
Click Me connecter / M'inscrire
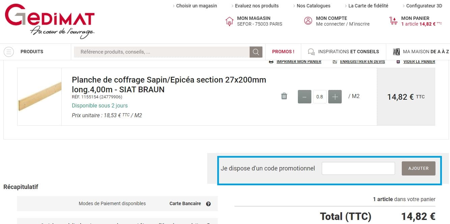[x=343, y=24]
